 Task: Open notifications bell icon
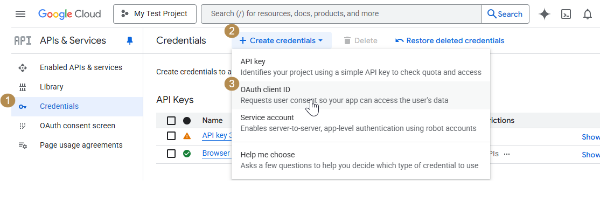[x=588, y=14]
